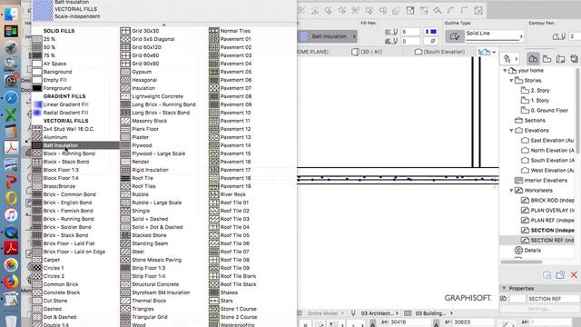
Task: Select the Masonry Block fill
Action: [149, 121]
